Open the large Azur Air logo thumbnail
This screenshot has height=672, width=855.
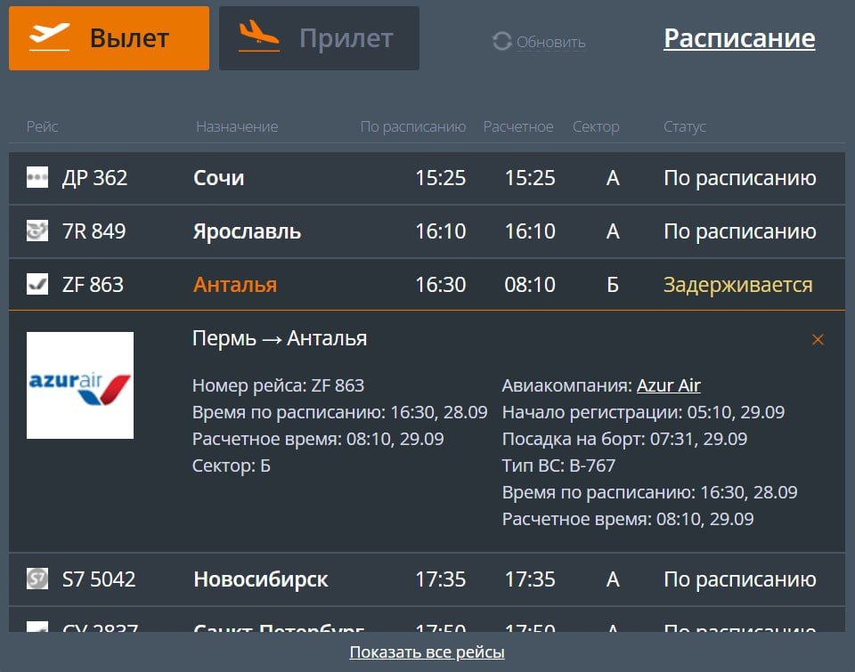(80, 385)
